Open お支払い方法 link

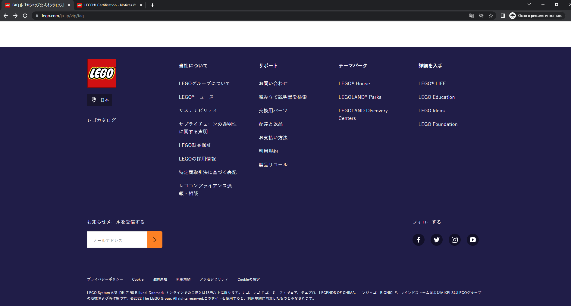[273, 138]
